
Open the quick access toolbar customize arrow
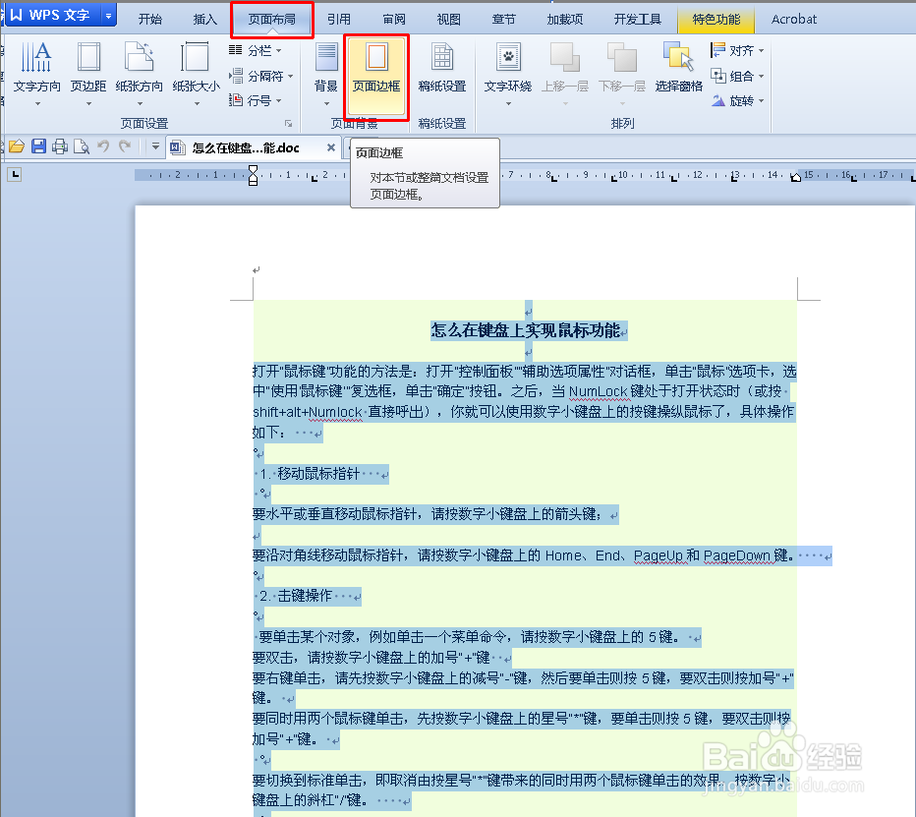(155, 146)
